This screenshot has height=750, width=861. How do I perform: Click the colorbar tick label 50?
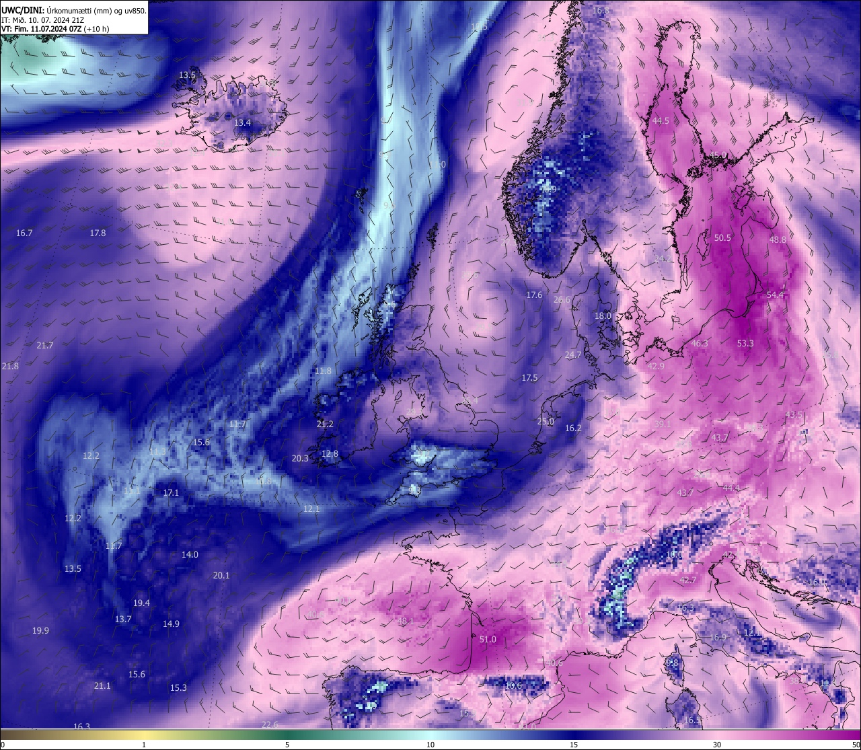click(856, 745)
